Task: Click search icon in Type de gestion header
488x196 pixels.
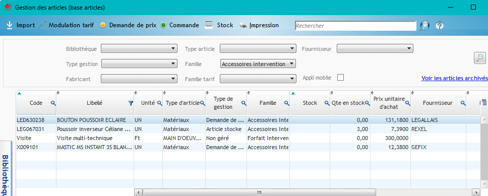Action: [243, 103]
